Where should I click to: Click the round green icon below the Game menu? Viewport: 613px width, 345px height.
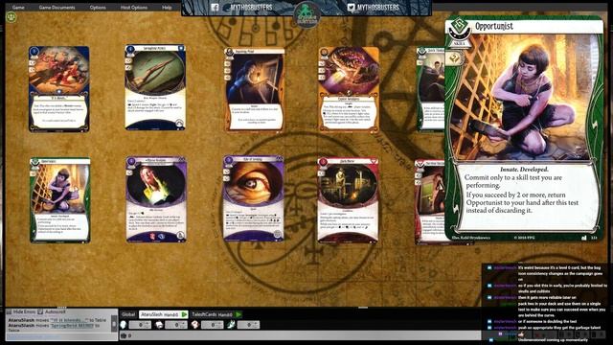pos(11,17)
